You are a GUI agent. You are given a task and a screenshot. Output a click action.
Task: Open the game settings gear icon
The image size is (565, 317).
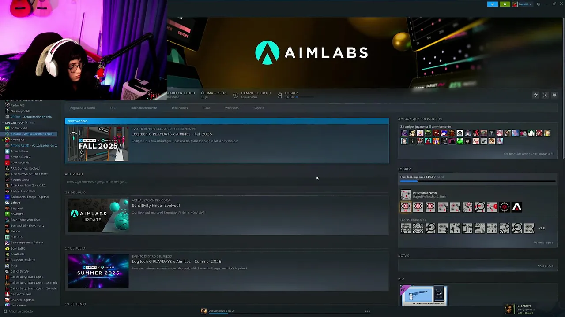coord(536,95)
